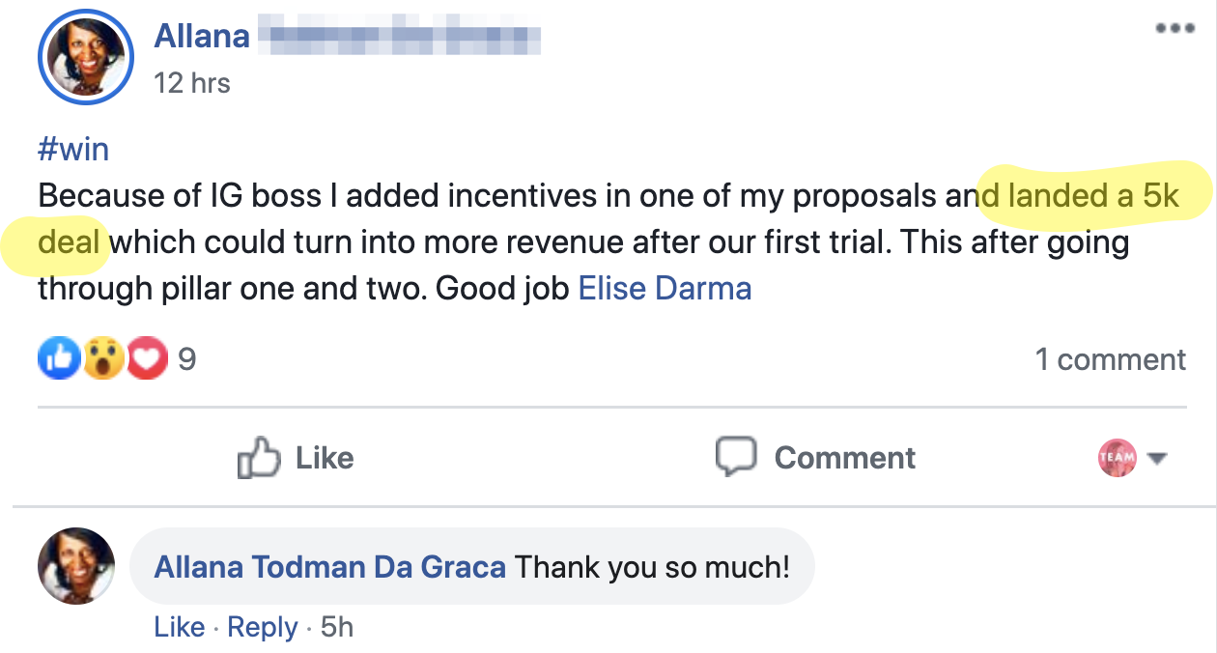
Task: Click the red heart Love reaction icon
Action: [146, 360]
